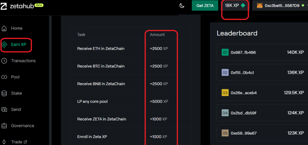308x145 pixels.
Task: Click the Beta badge
Action: click(39, 5)
